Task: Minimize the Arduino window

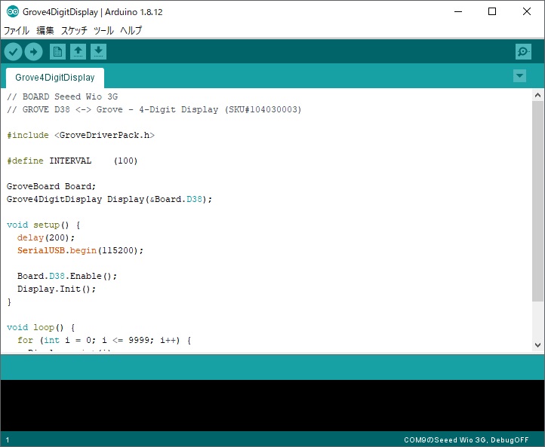Action: pos(458,12)
